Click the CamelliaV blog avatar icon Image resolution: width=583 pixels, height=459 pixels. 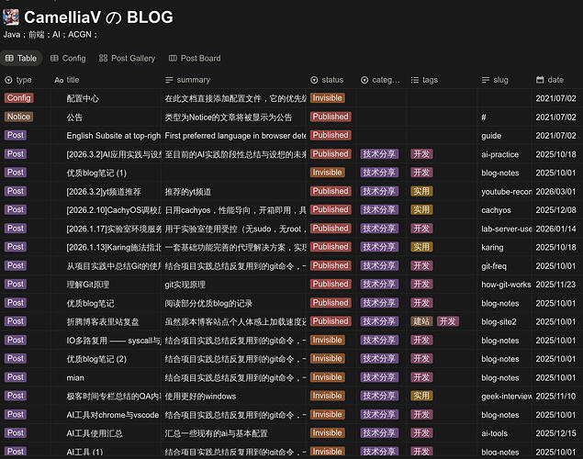point(11,17)
